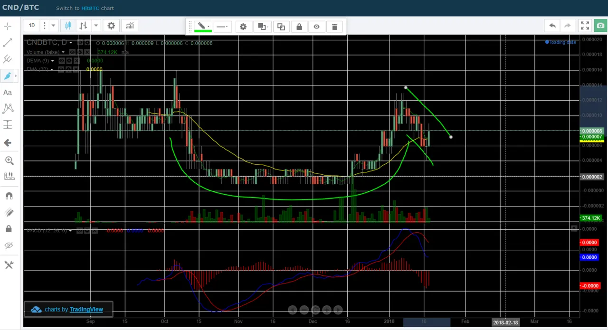Open the CNDBTC, D symbol dropdown arrow
This screenshot has width=608, height=330.
pyautogui.click(x=71, y=43)
